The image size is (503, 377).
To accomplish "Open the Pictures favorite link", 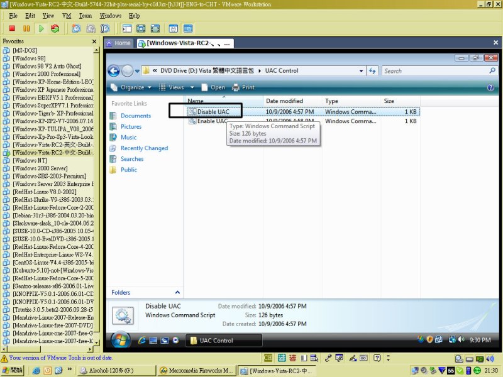I will [x=131, y=127].
